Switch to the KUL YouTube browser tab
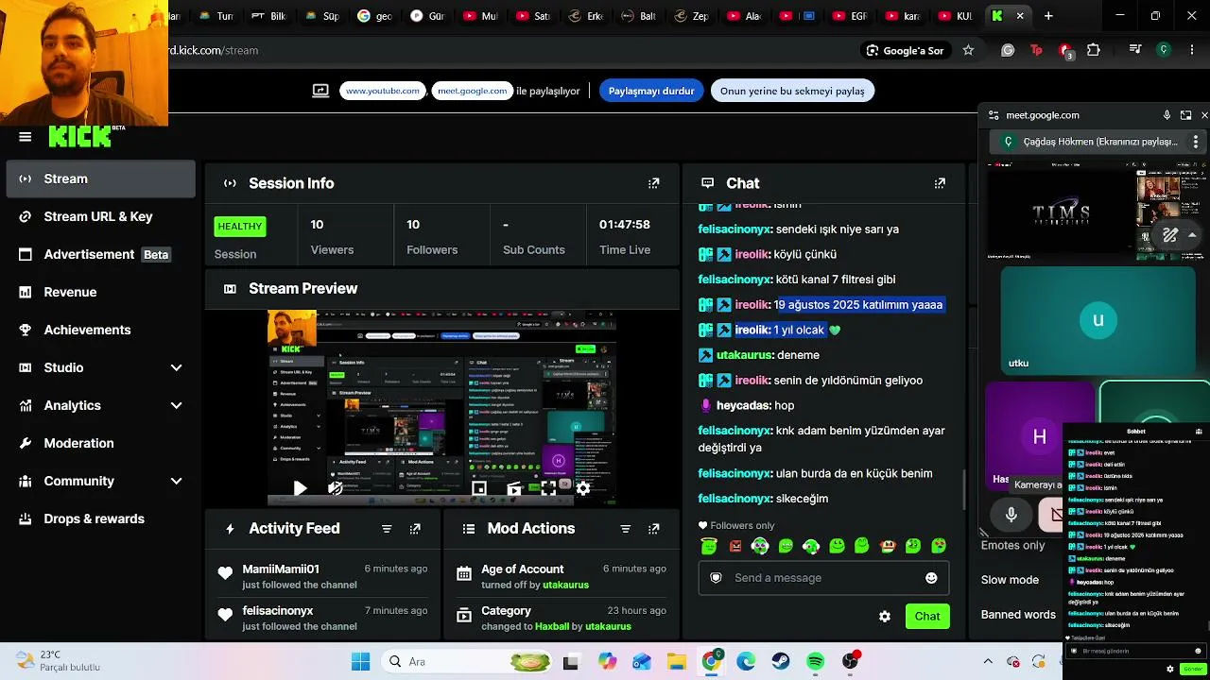This screenshot has width=1210, height=680. point(954,16)
